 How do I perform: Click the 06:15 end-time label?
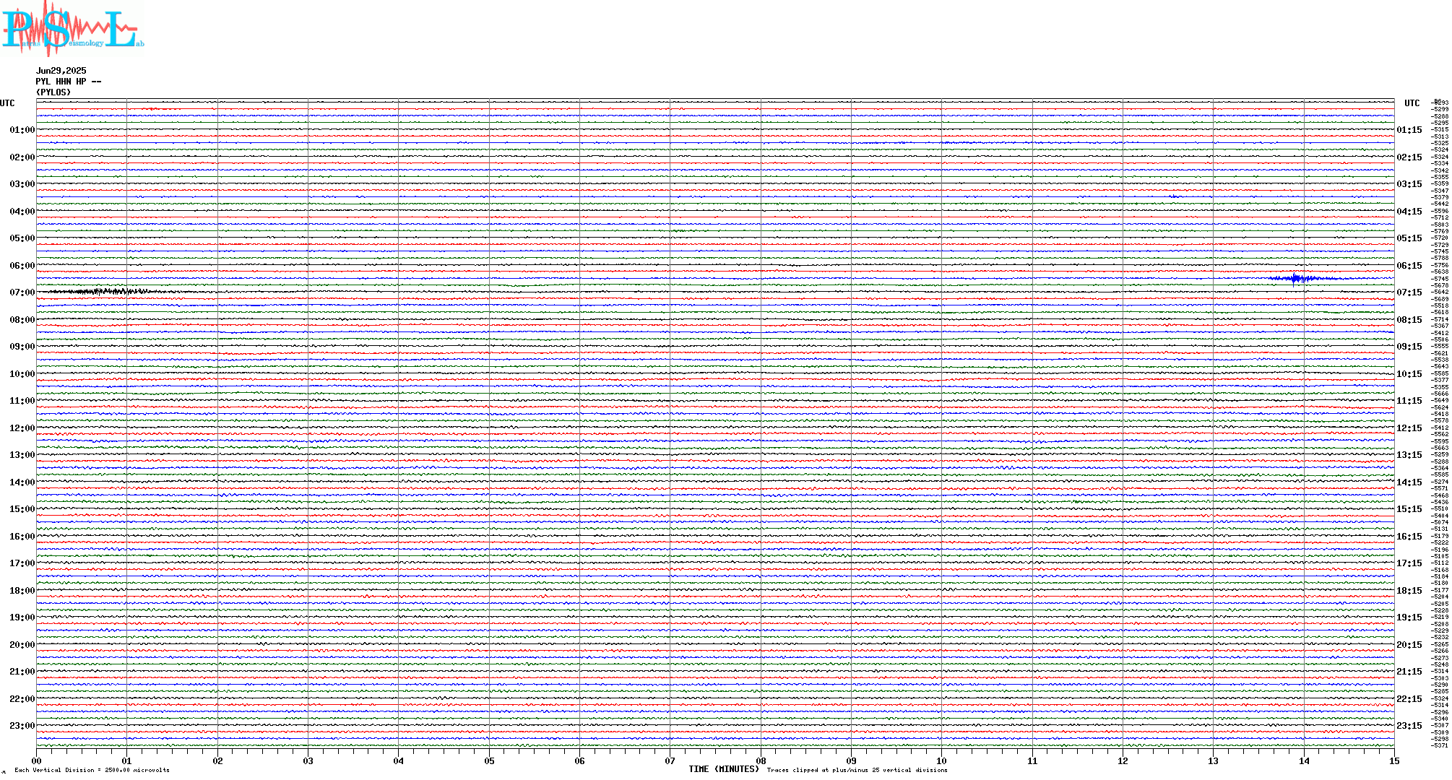coord(1409,266)
